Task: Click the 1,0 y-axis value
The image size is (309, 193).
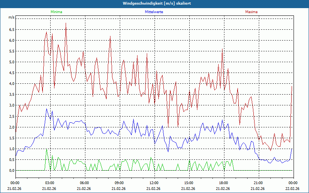Action: point(12,149)
